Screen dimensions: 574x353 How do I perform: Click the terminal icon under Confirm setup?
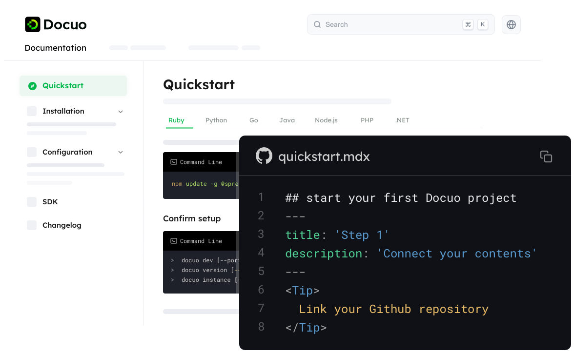click(x=173, y=241)
